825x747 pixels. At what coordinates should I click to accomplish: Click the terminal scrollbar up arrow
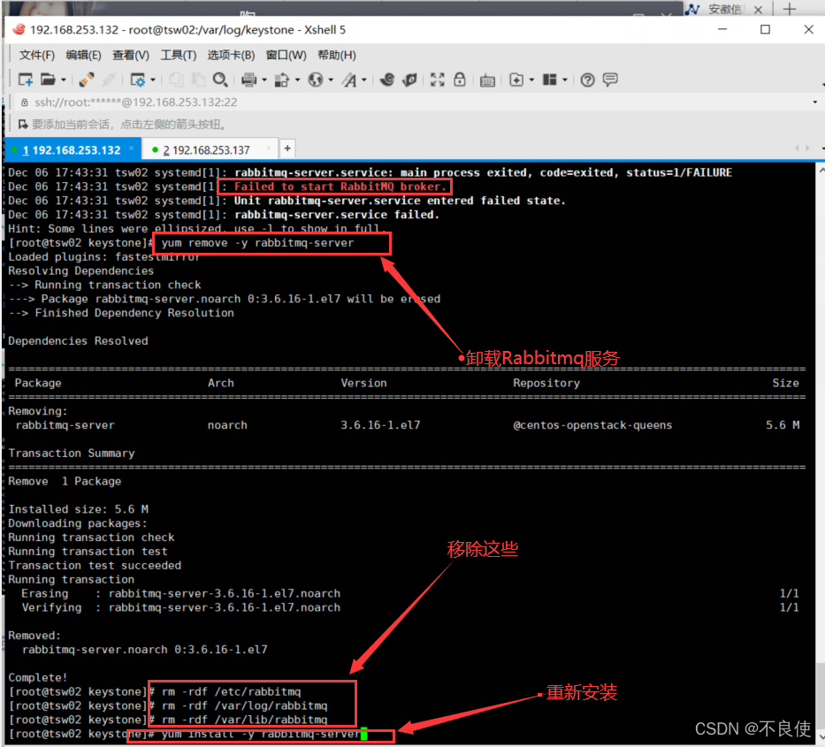821,171
